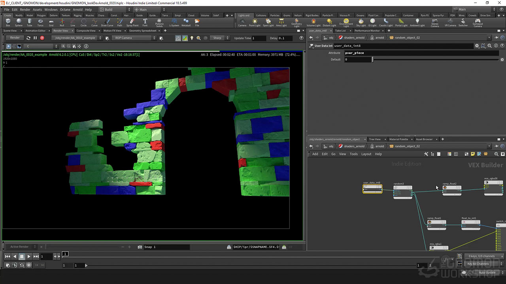The width and height of the screenshot is (506, 284).
Task: Create a Box from the shelf
Action: point(8,22)
